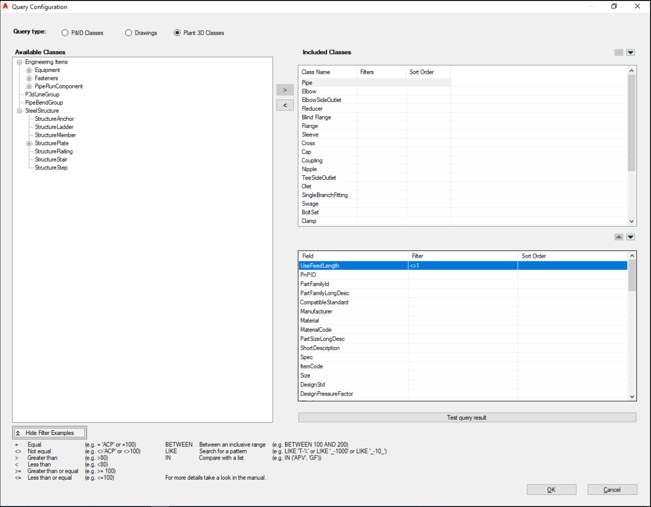Select the Clamp class row

coord(462,221)
